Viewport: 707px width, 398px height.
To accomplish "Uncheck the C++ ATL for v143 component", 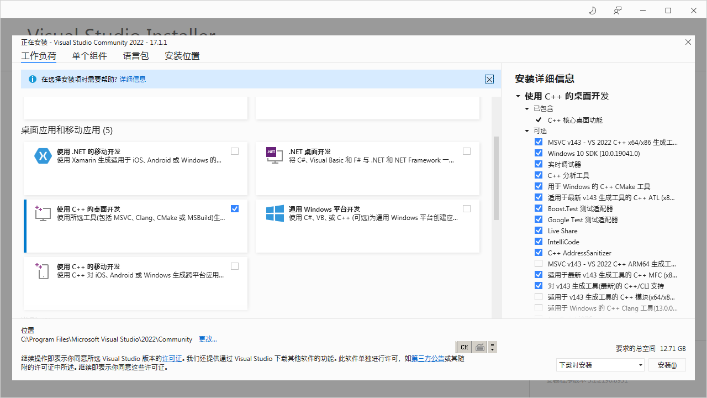I will click(x=539, y=197).
